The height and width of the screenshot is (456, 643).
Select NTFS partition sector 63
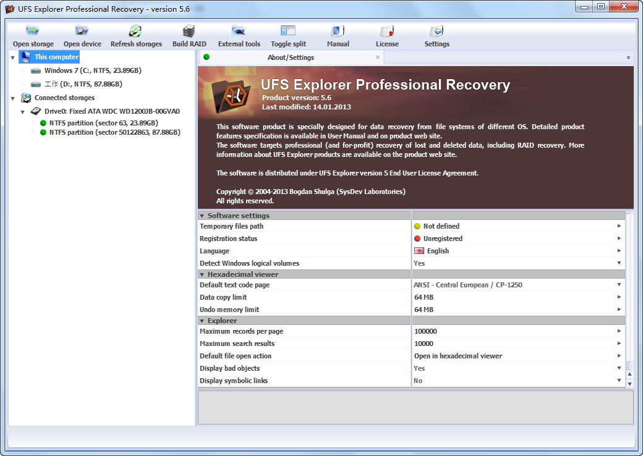pyautogui.click(x=104, y=123)
